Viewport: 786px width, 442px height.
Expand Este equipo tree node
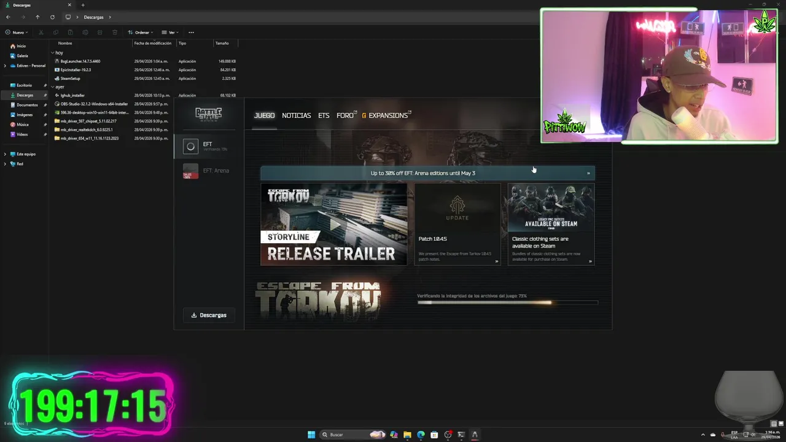pos(5,154)
